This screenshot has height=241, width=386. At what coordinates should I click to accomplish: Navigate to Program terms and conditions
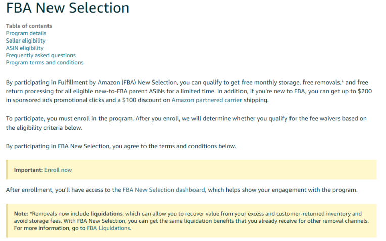[x=44, y=63]
